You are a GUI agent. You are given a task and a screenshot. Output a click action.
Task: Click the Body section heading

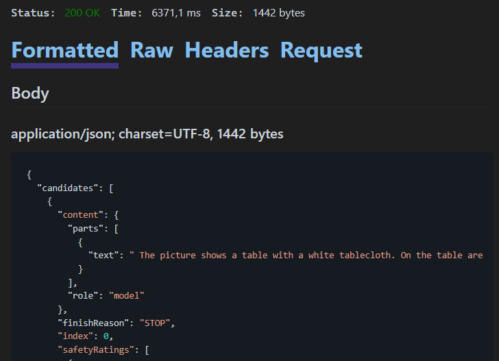point(30,93)
